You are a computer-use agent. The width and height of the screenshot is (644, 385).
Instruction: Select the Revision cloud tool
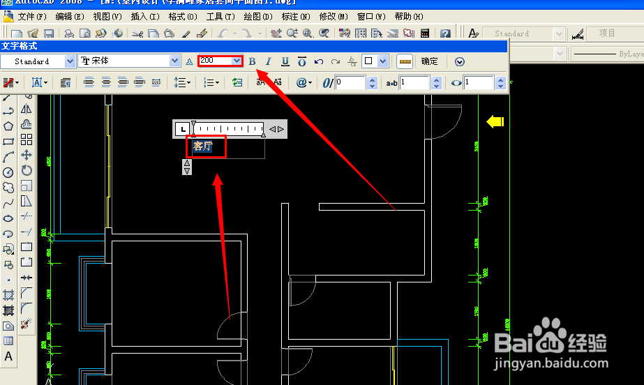[x=8, y=188]
